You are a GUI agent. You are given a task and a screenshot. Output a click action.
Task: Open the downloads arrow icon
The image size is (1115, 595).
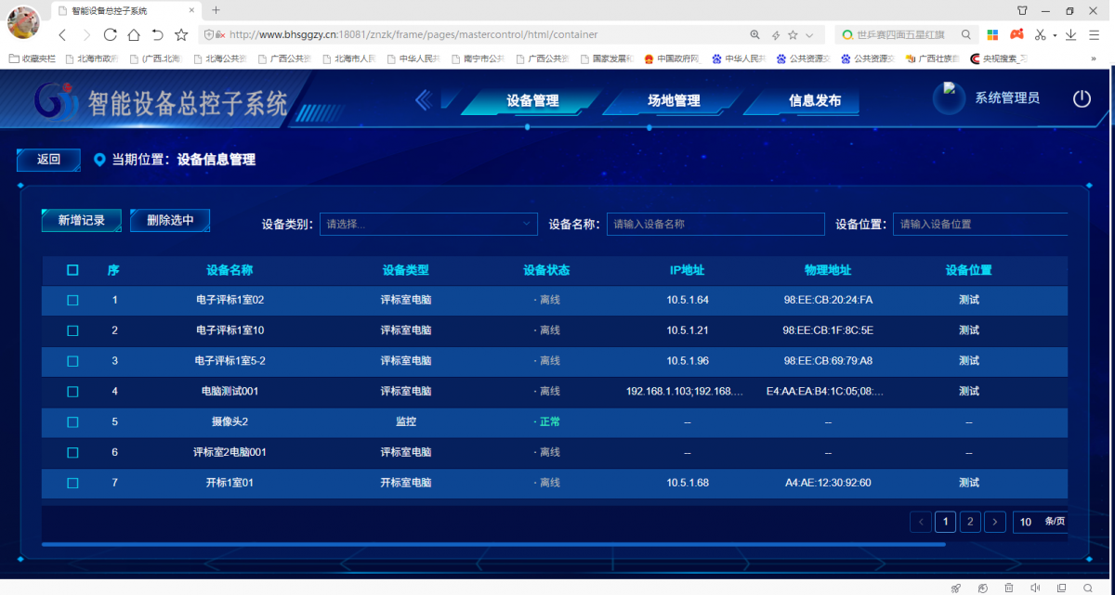coord(1071,34)
